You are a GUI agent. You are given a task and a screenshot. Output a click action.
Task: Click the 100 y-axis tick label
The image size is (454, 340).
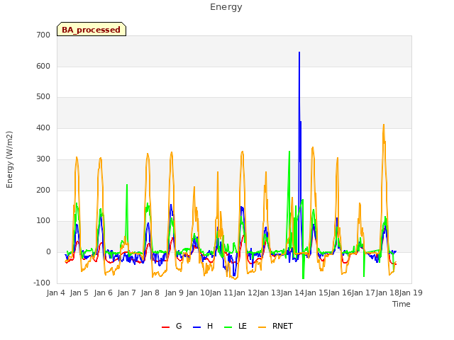[x=43, y=221]
